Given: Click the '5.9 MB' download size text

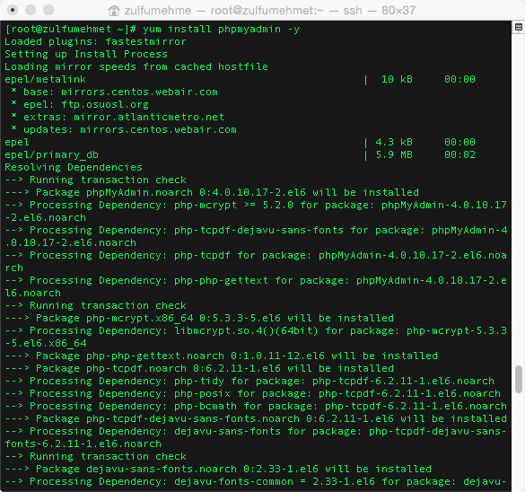Looking at the screenshot, I should tap(394, 154).
